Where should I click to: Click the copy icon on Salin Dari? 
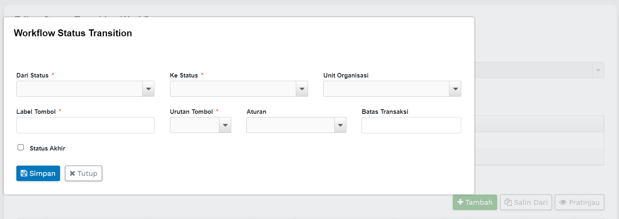(x=508, y=202)
